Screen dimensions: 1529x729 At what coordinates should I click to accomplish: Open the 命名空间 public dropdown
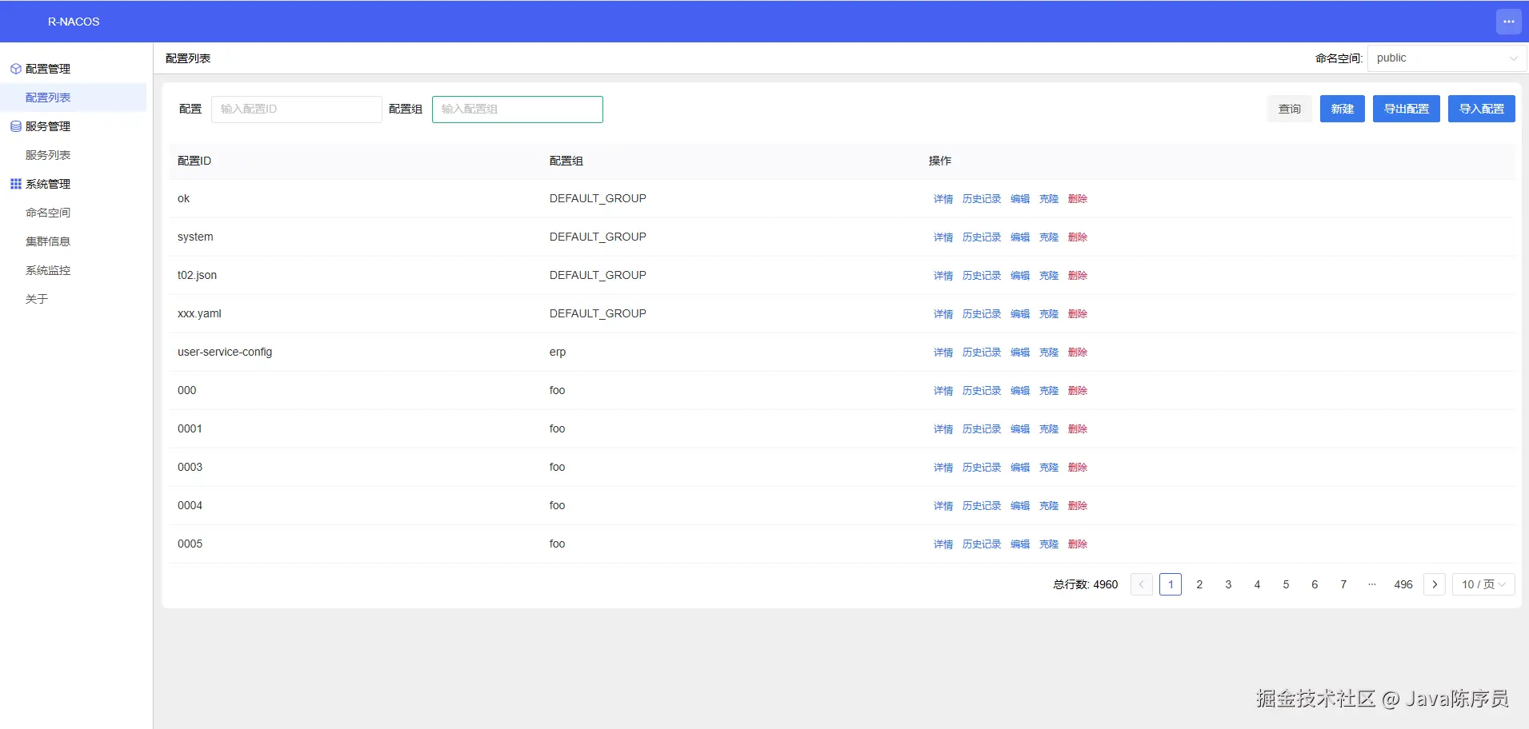coord(1447,58)
